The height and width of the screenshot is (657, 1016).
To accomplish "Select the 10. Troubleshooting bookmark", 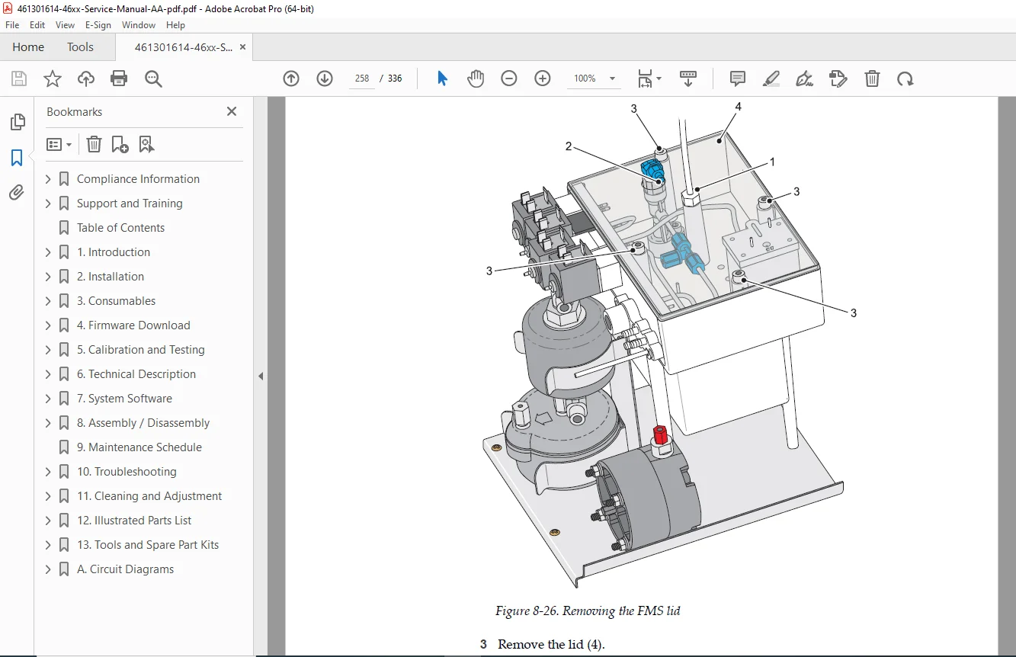I will coord(127,472).
